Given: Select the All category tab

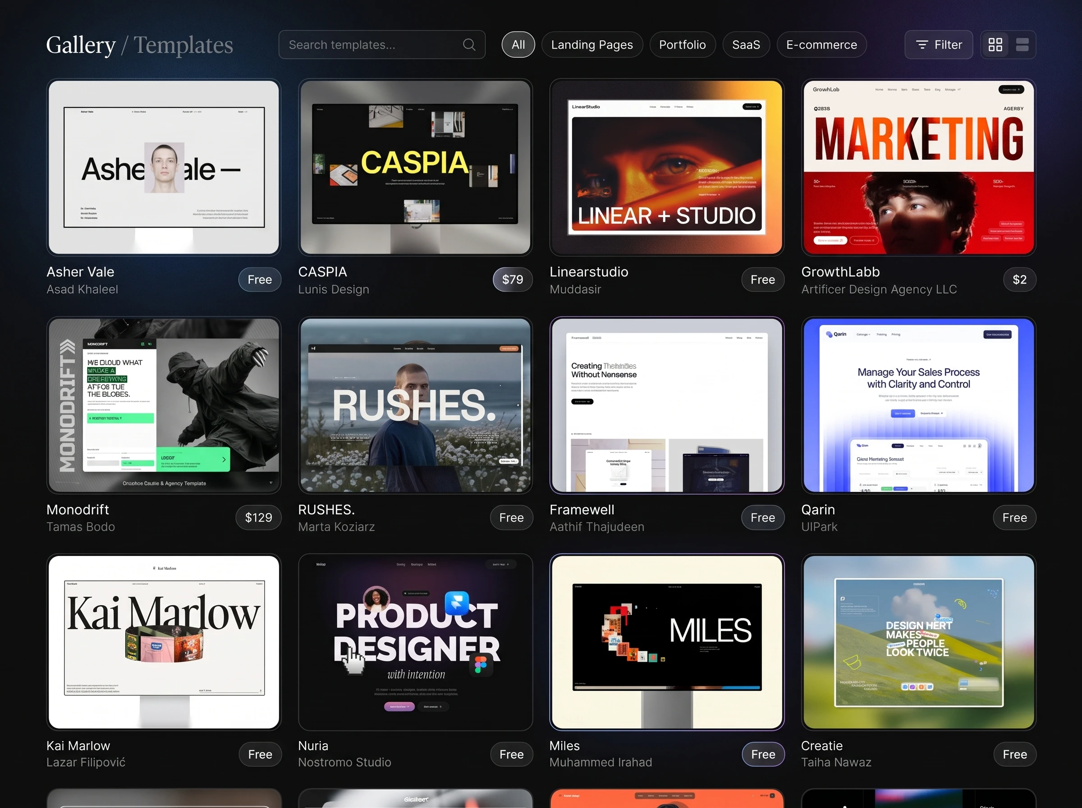Looking at the screenshot, I should click(x=518, y=45).
